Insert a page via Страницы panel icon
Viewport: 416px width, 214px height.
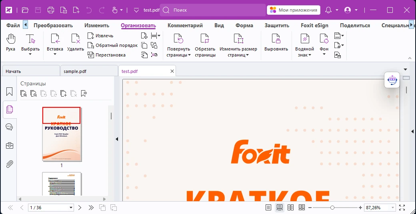64,94
